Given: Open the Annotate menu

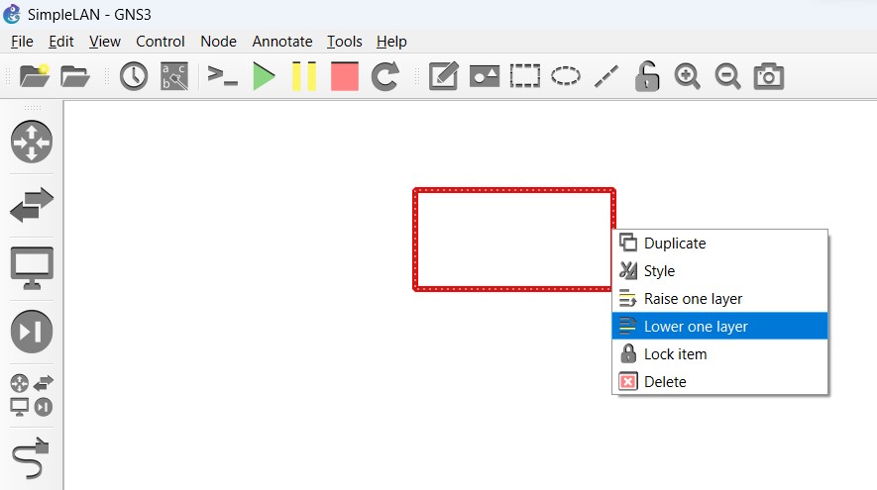Looking at the screenshot, I should click(x=281, y=42).
